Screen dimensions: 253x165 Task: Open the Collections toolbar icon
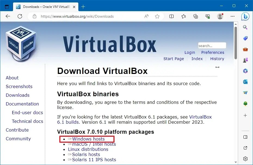click(196, 16)
